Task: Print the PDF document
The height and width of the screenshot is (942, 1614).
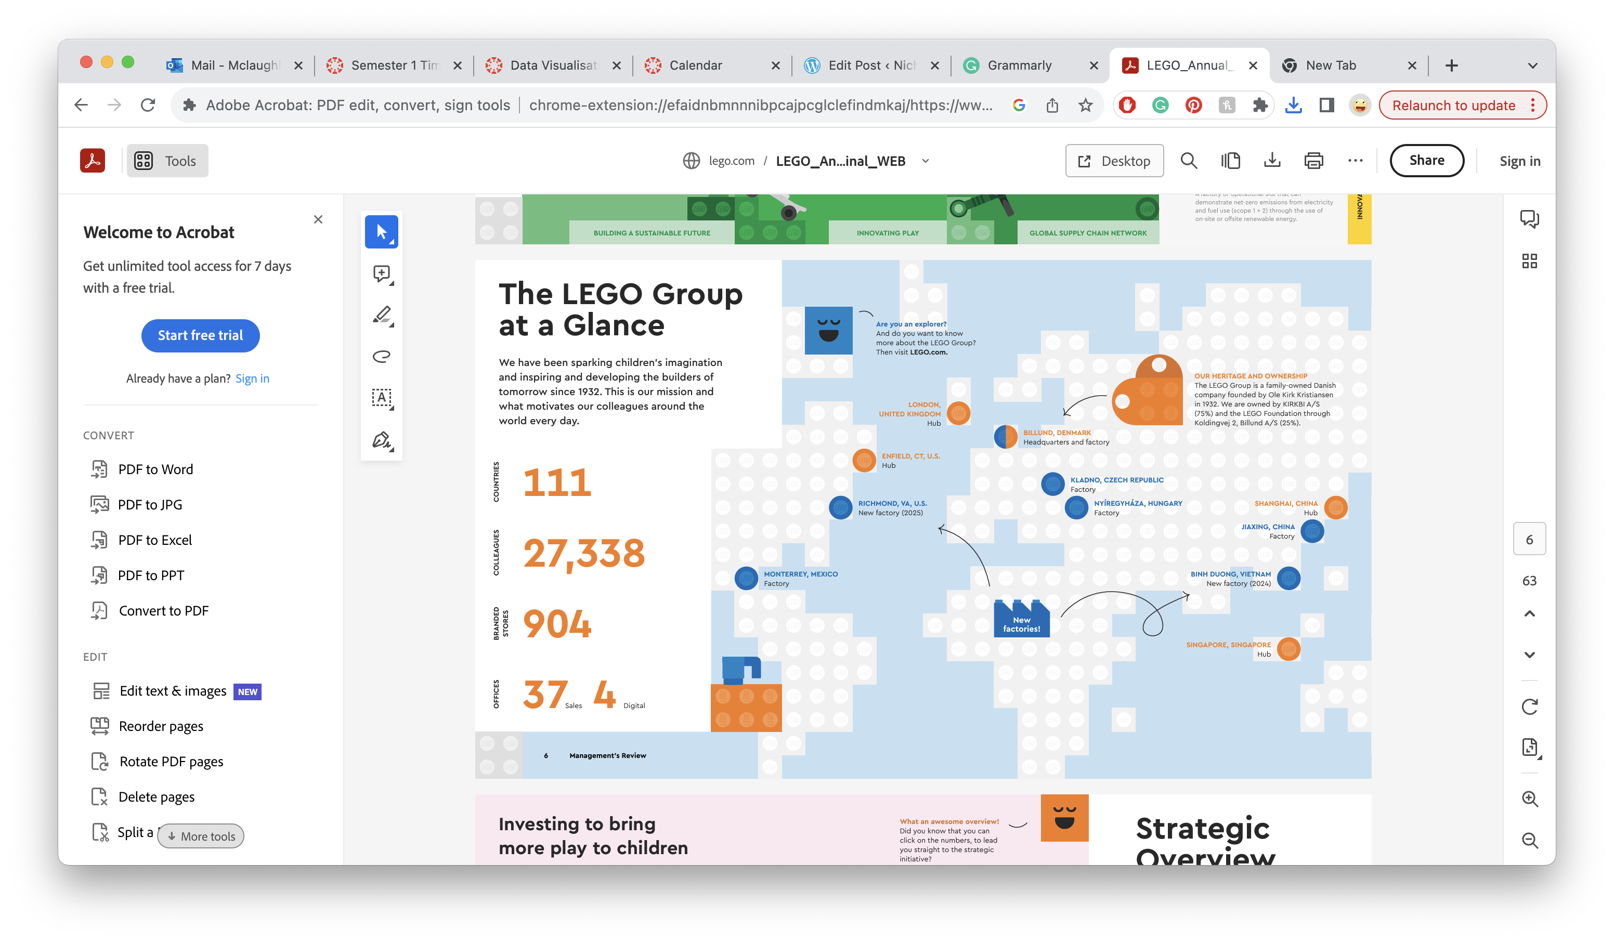Action: (1313, 161)
